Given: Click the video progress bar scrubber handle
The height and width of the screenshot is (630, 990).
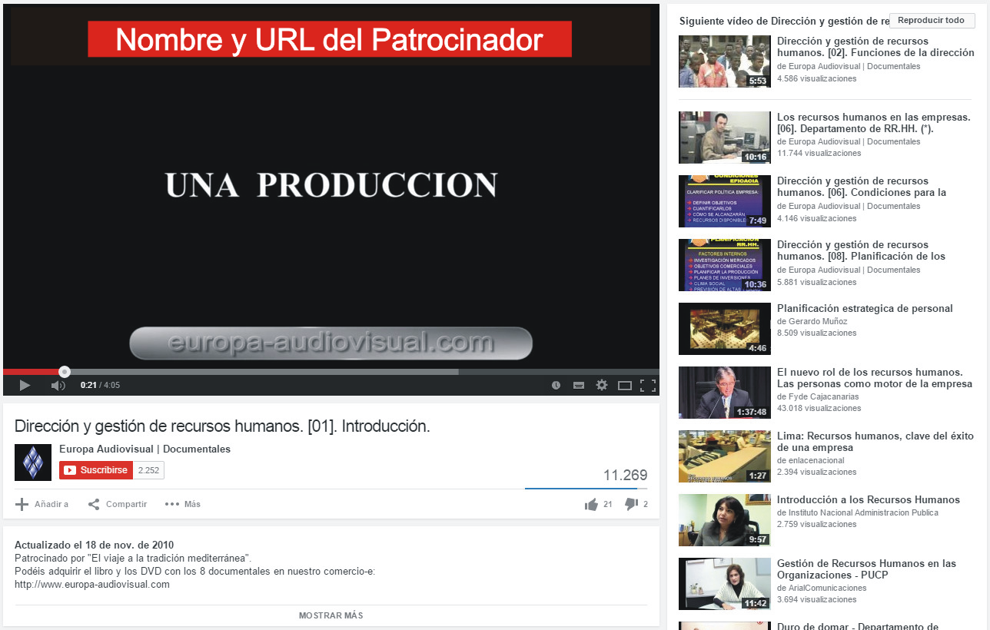Looking at the screenshot, I should tap(65, 372).
